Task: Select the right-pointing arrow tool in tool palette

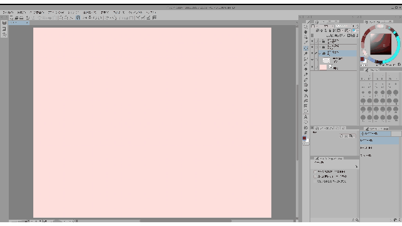Action: pyautogui.click(x=306, y=90)
